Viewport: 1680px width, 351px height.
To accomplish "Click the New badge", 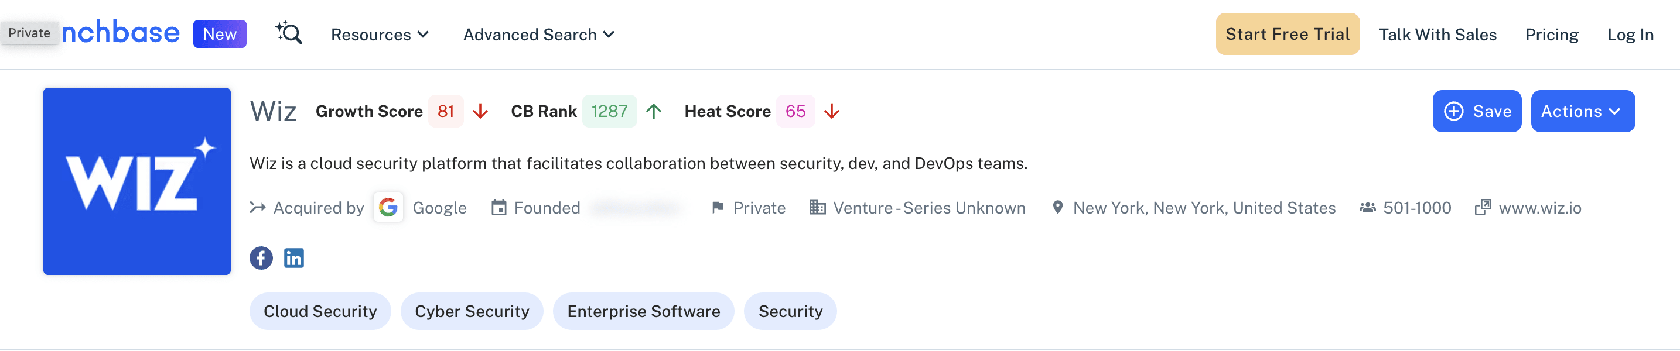I will point(220,34).
